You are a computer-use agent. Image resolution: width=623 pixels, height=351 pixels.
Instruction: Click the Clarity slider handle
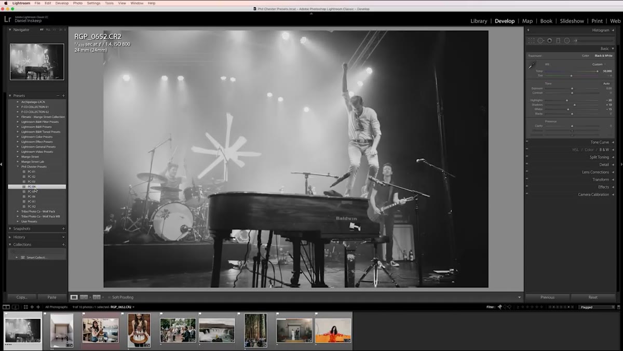coord(572,126)
